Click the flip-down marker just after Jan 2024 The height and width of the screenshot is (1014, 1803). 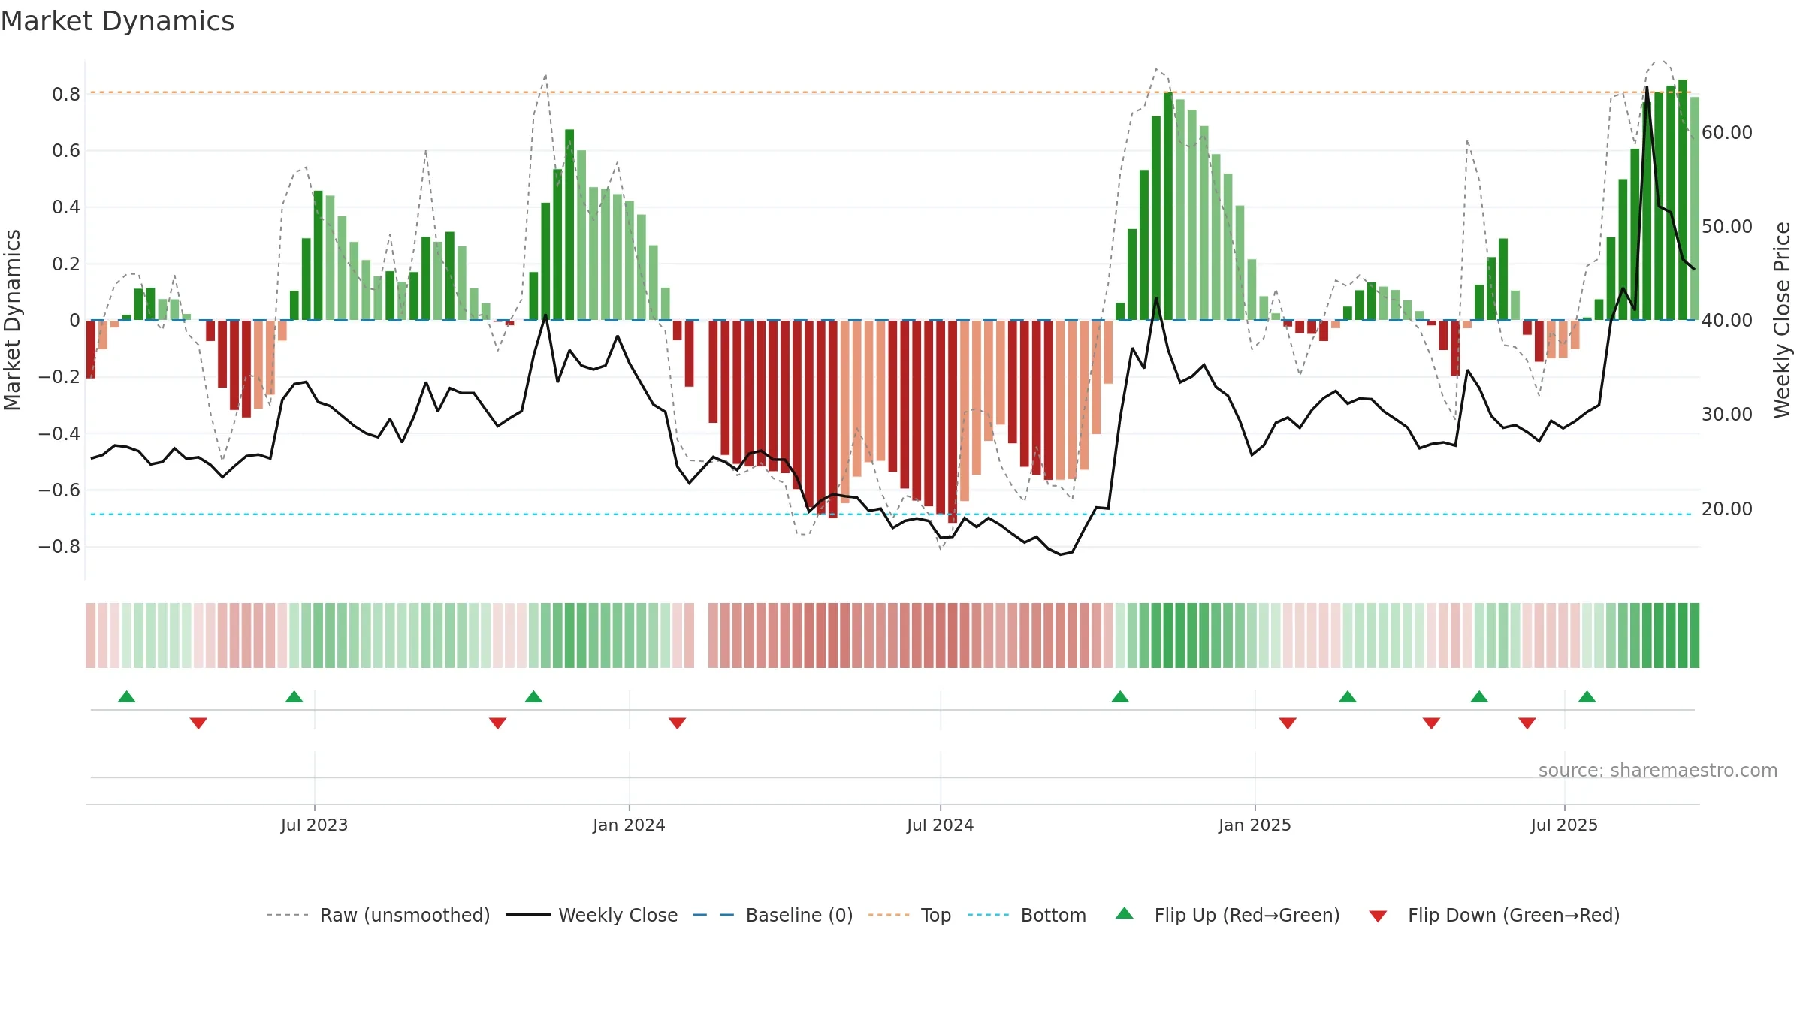678,723
